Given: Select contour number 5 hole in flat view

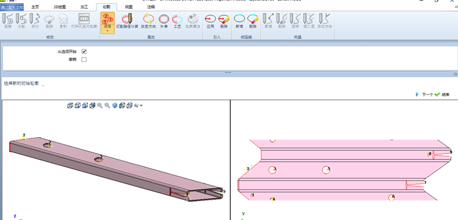Looking at the screenshot, I should coord(326,170).
